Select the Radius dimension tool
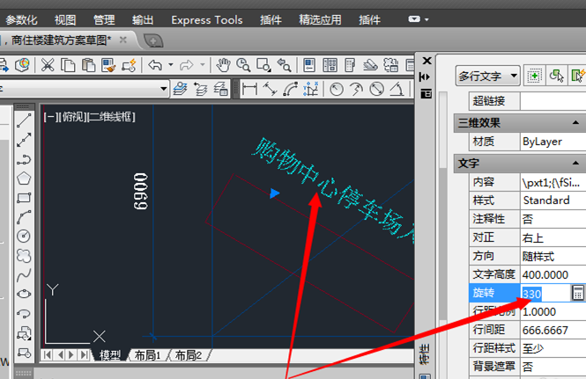The image size is (586, 379). click(x=337, y=89)
